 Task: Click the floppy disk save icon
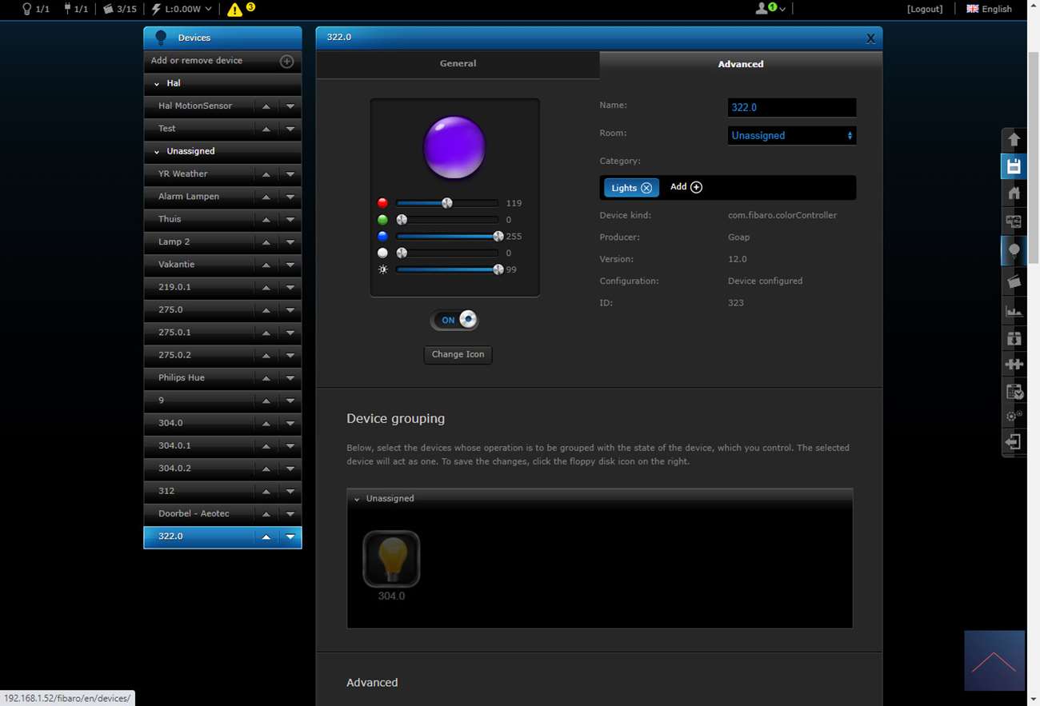1014,166
